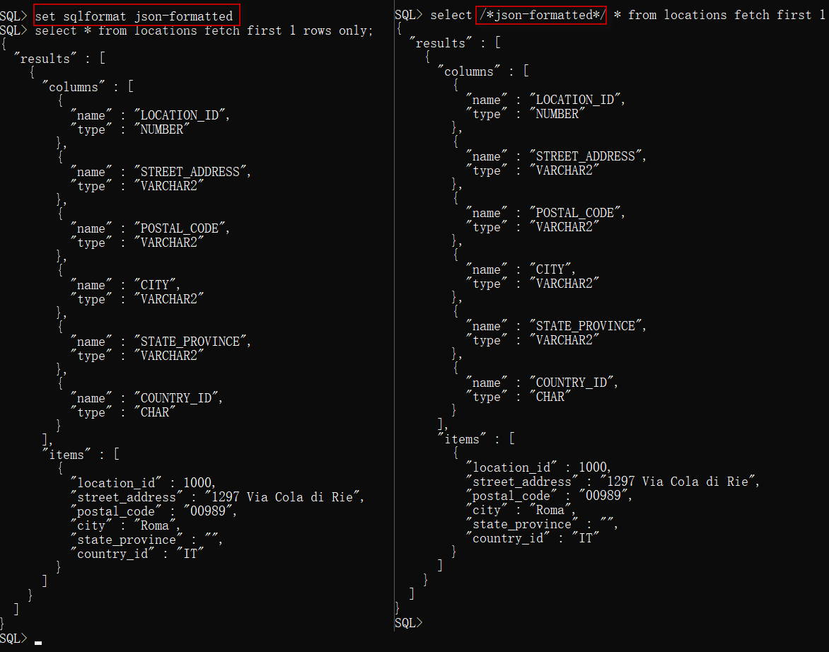Click "results" key in left pane
829x652 pixels.
[45, 59]
